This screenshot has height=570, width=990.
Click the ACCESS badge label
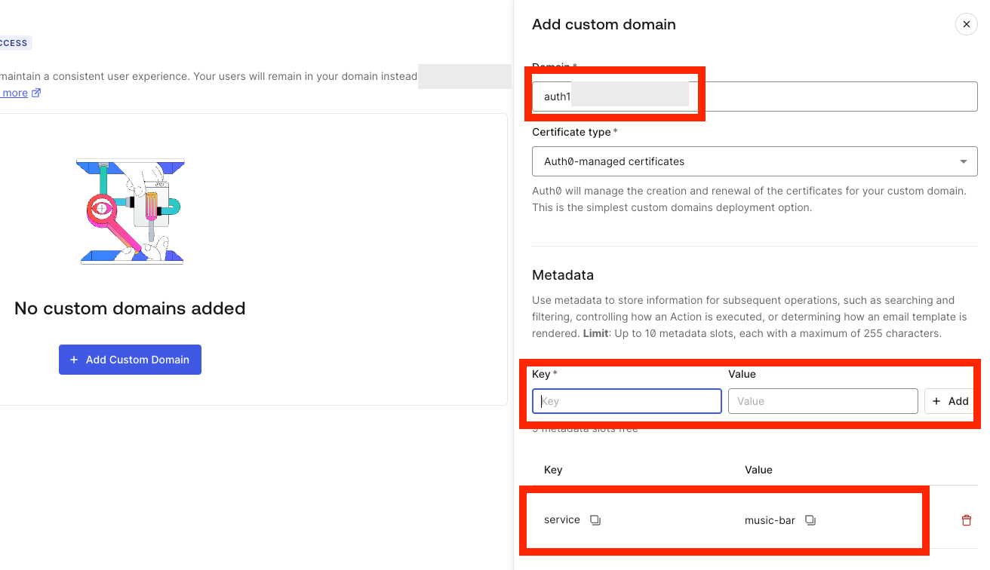(x=14, y=43)
